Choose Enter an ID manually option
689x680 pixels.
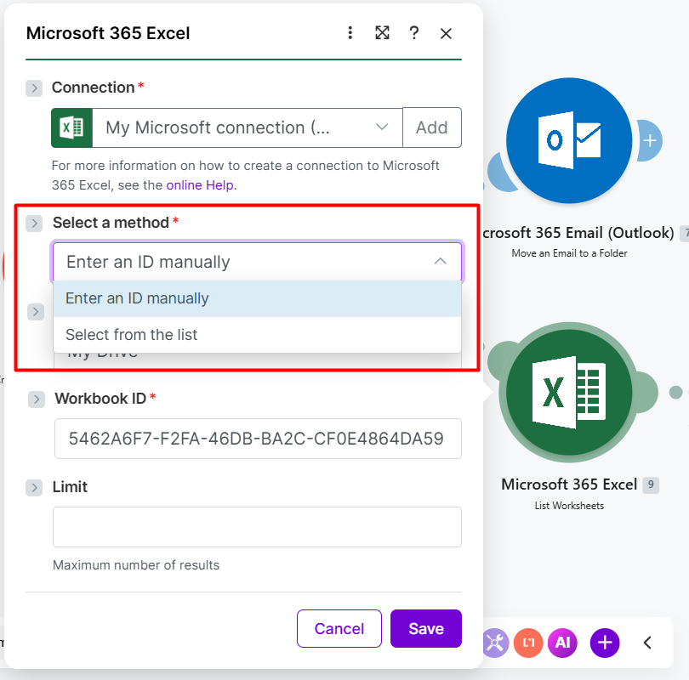[x=257, y=298]
